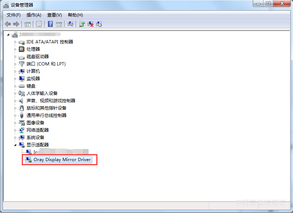Viewport: 293px width, 213px height.
Task: Click the Help question mark toolbar icon
Action: pyautogui.click(x=50, y=24)
